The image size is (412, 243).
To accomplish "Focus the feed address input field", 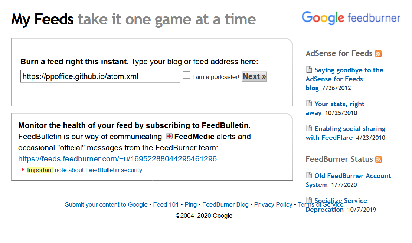I will (x=100, y=76).
